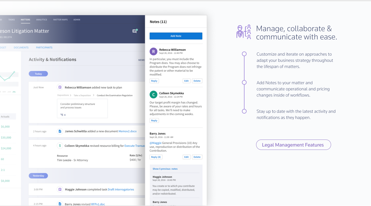371x206 pixels.
Task: Select the Documents sub-tab
Action: (21, 47)
